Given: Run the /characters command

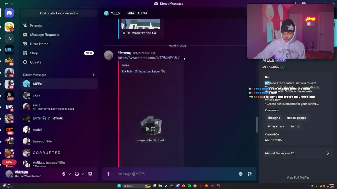Looking at the screenshot, I should pos(276,126).
